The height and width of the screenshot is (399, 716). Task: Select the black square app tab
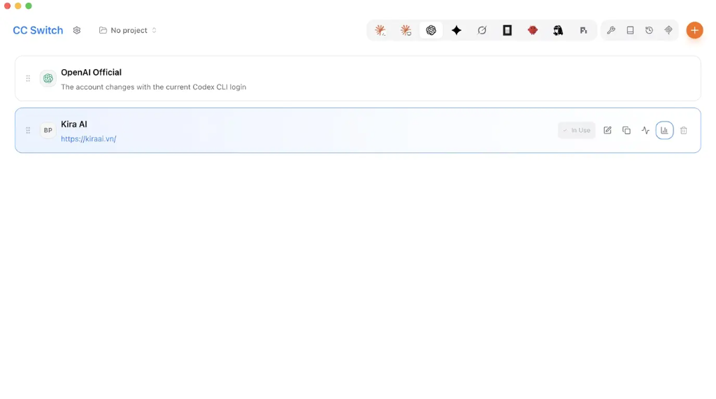click(508, 30)
